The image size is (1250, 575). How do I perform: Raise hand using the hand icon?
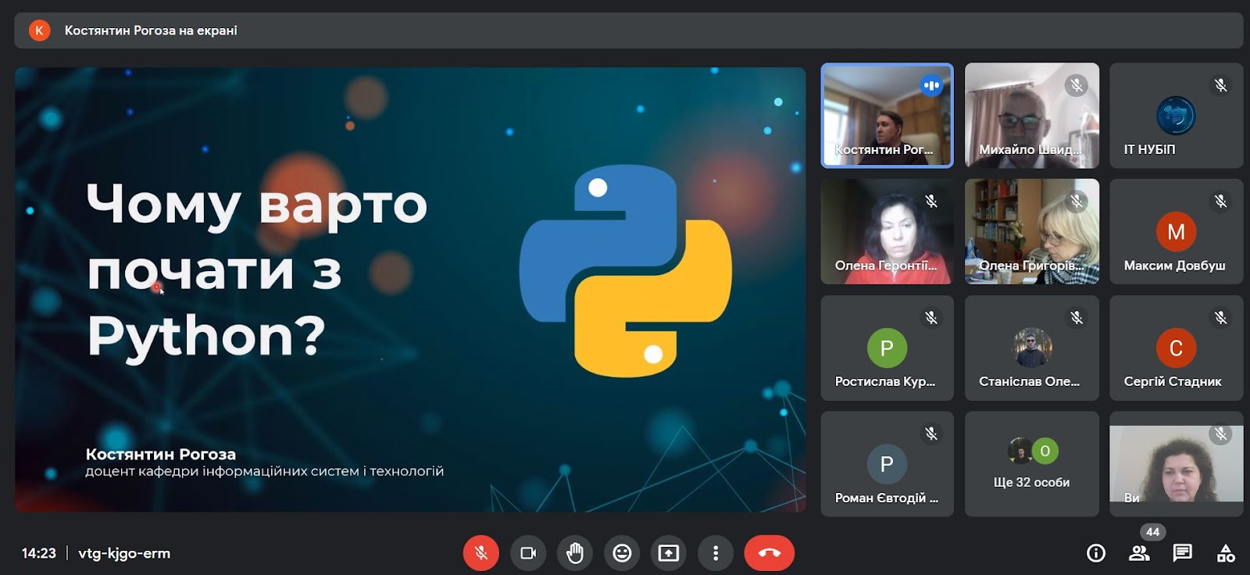(x=575, y=553)
